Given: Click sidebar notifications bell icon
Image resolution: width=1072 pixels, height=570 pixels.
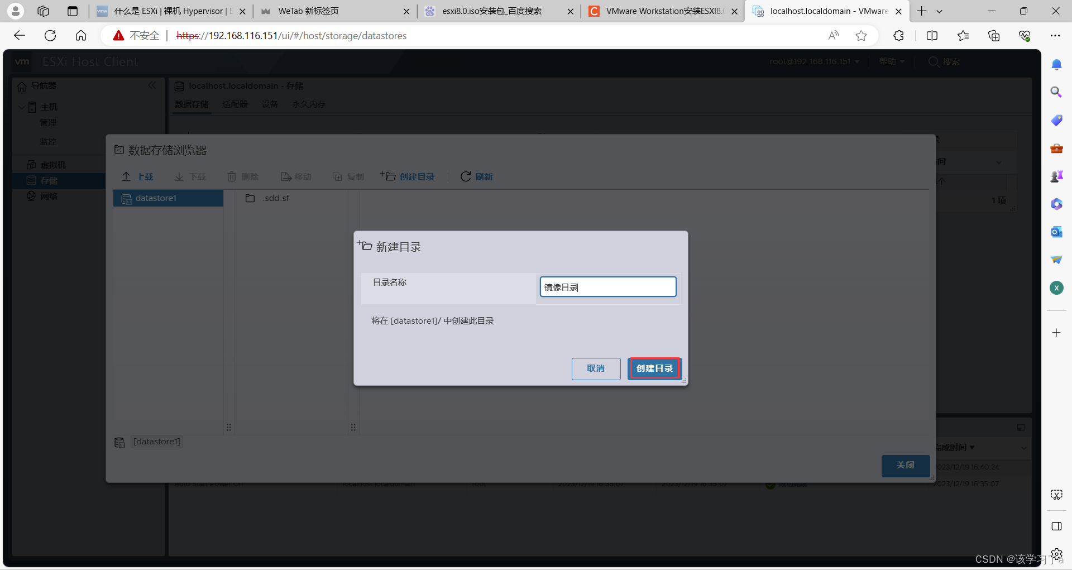Looking at the screenshot, I should pos(1056,65).
